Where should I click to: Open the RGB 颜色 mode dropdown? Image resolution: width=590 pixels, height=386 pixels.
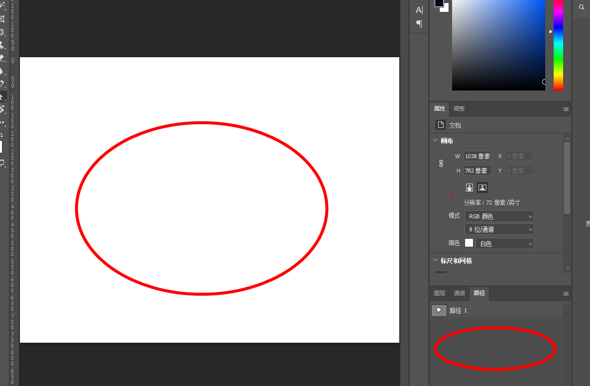tap(499, 216)
